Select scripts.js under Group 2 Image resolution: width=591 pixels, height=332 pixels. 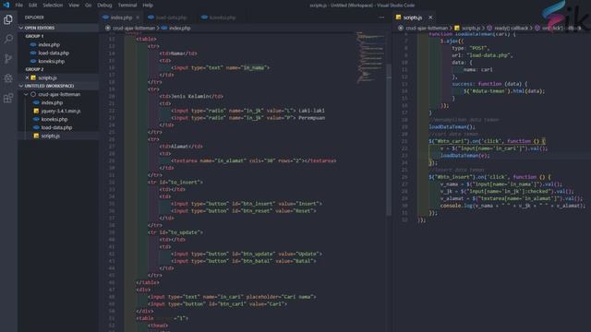(47, 77)
